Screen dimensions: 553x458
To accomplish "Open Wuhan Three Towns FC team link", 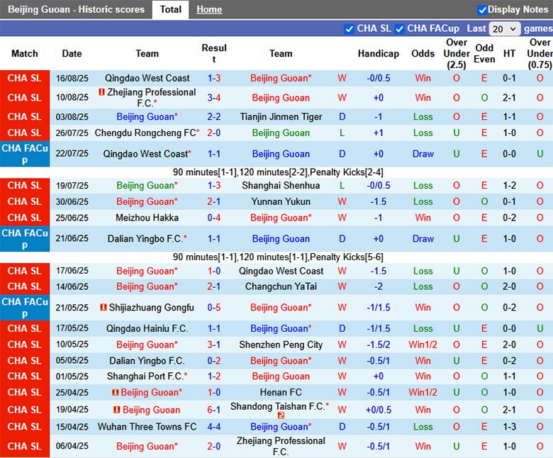I will pos(147,427).
